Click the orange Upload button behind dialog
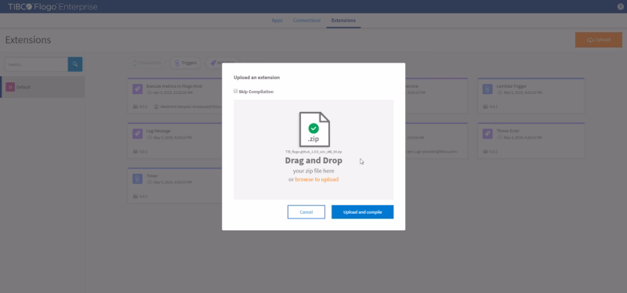The width and height of the screenshot is (627, 293). coord(599,40)
